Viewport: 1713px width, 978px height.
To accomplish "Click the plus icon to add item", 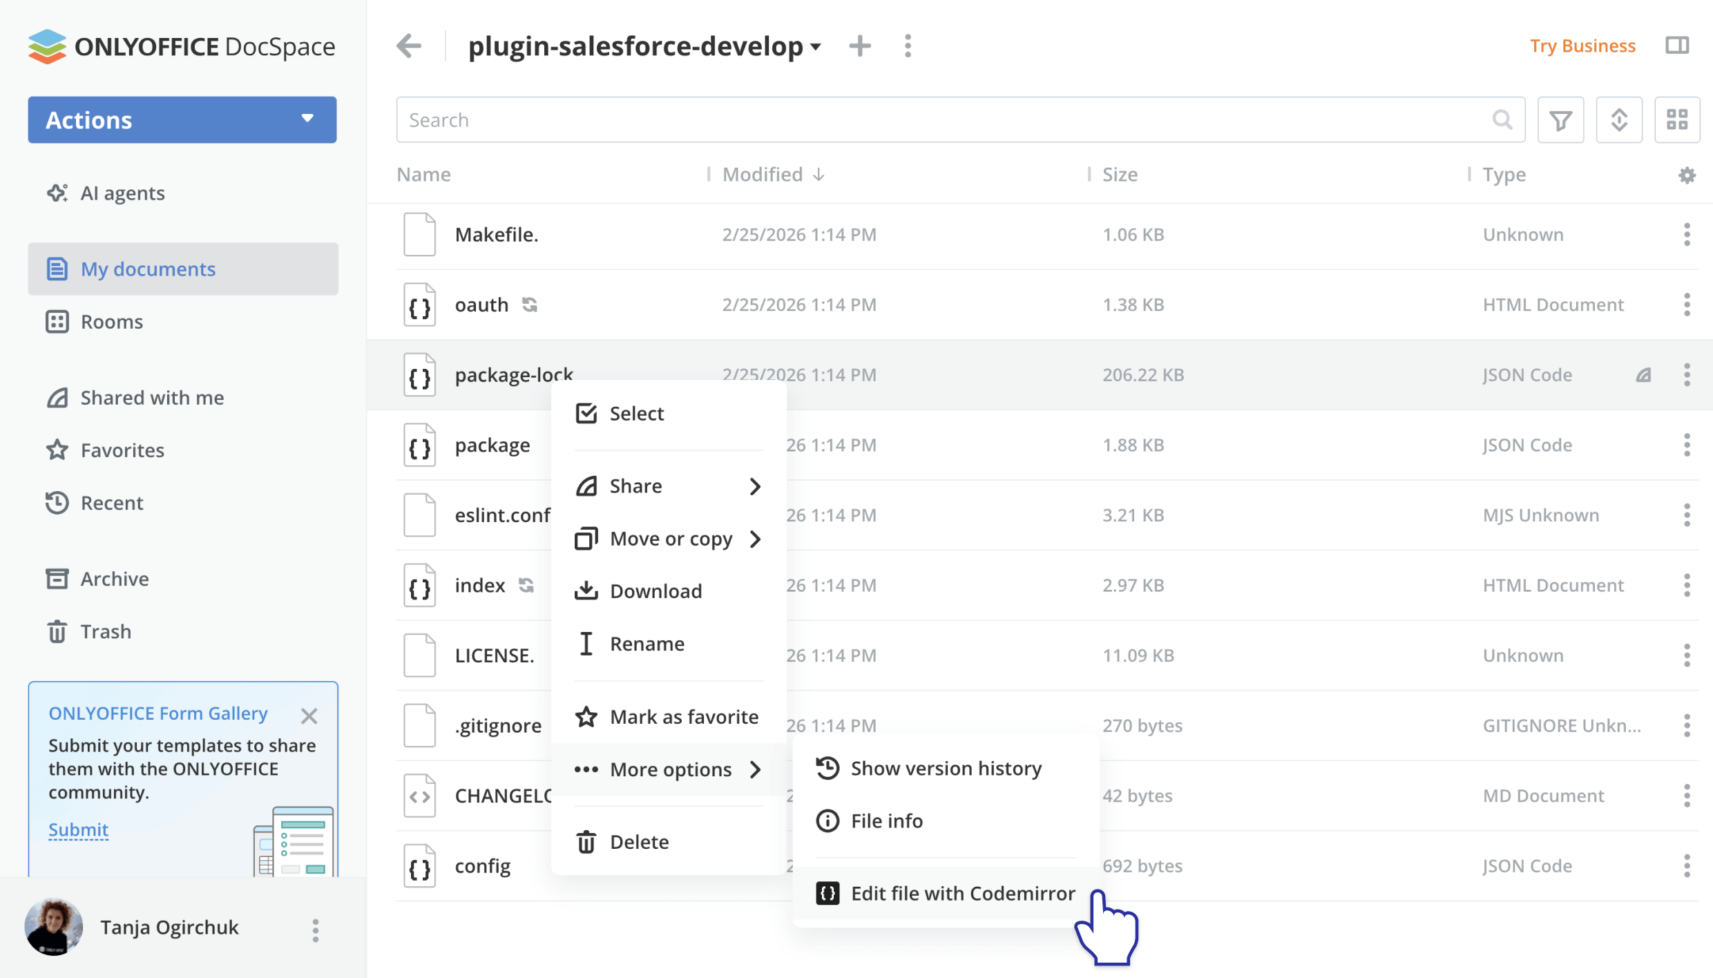I will pos(860,46).
